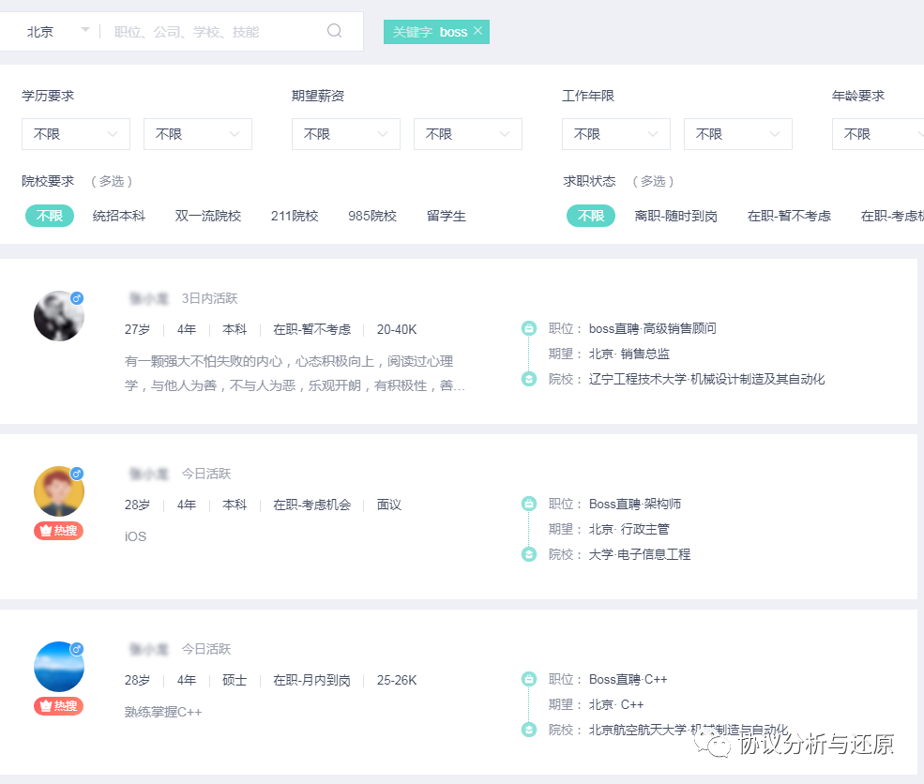
Task: Open first 工作年限 dropdown
Action: pyautogui.click(x=615, y=134)
